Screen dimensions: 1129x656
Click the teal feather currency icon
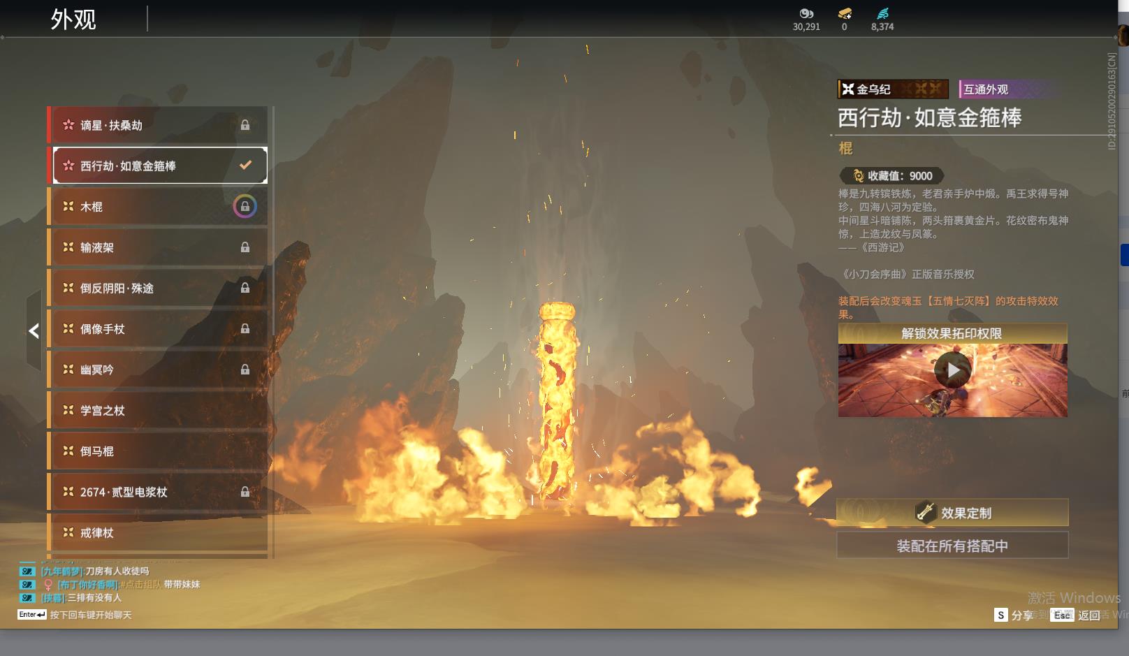(x=882, y=13)
